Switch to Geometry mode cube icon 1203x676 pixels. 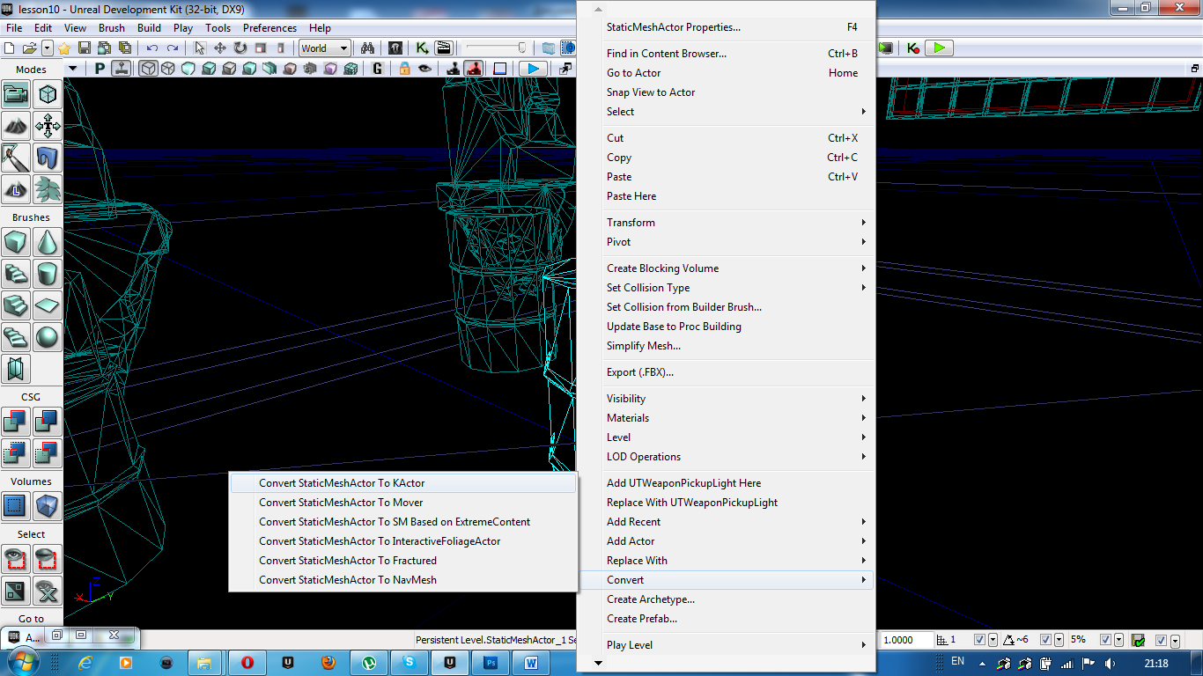pyautogui.click(x=48, y=94)
